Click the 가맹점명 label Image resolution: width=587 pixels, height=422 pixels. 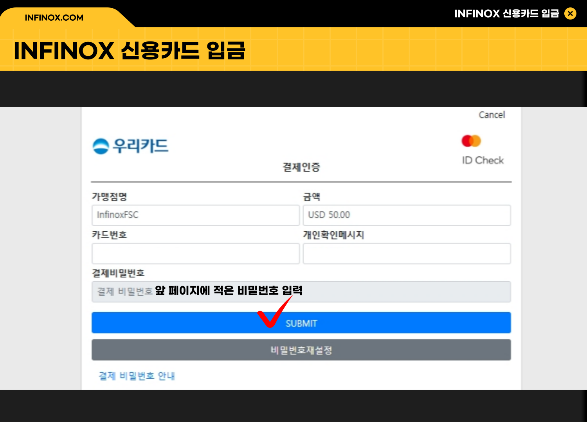point(109,197)
